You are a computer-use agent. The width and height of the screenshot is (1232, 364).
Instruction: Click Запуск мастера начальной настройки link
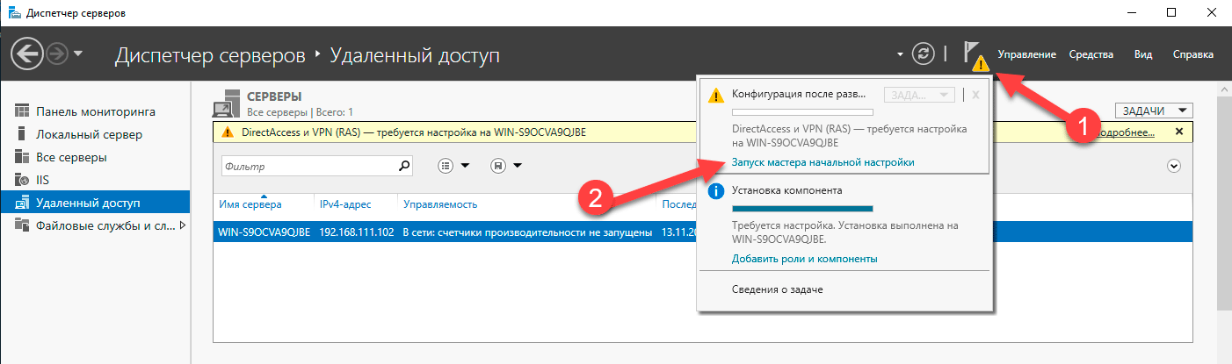[x=823, y=162]
